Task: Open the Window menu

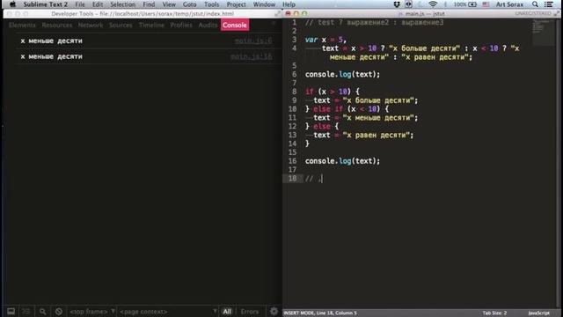Action: 264,4
